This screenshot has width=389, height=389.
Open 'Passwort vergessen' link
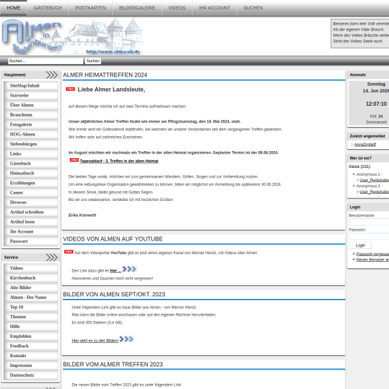coord(373,254)
